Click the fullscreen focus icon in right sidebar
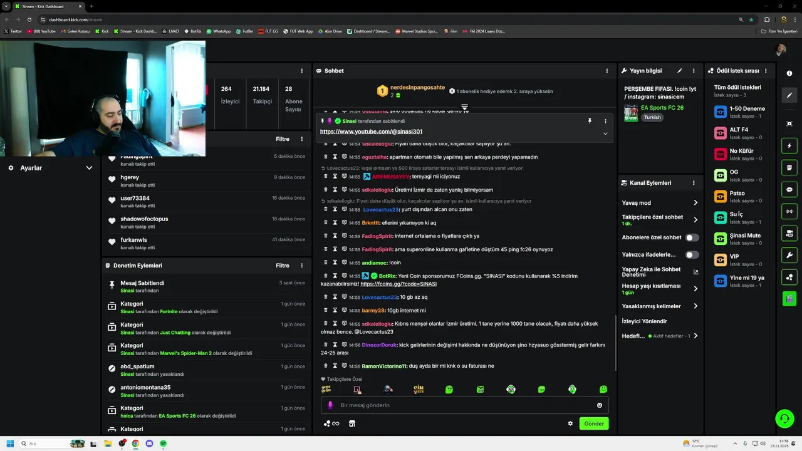The width and height of the screenshot is (802, 451). [789, 123]
